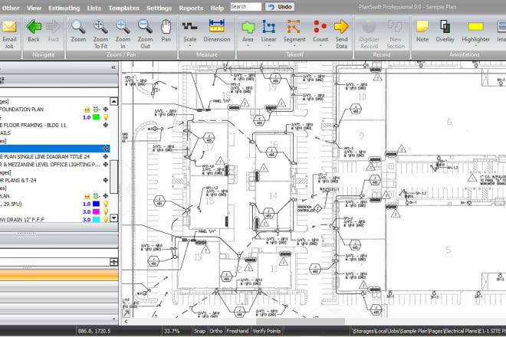Click the horizontal scrollbar under the plan

[x=300, y=322]
